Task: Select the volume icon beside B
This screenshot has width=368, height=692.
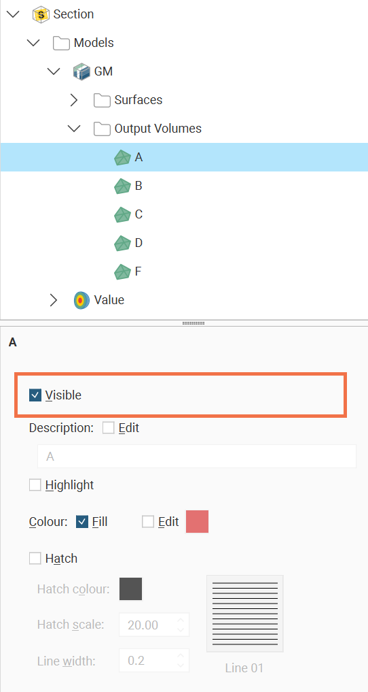Action: point(122,186)
